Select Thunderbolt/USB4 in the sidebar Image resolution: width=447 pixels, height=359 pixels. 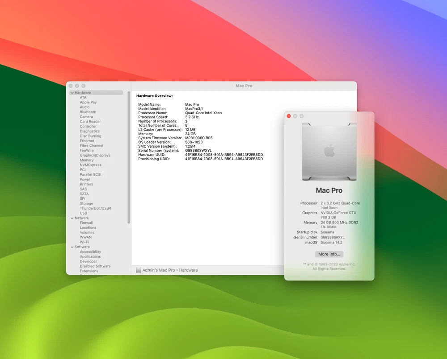pyautogui.click(x=95, y=208)
